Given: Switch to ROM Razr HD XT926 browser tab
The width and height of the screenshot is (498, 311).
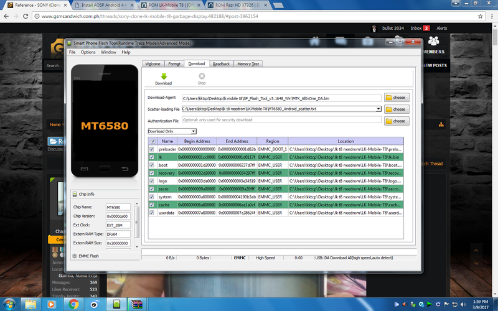Looking at the screenshot, I should 238,5.
